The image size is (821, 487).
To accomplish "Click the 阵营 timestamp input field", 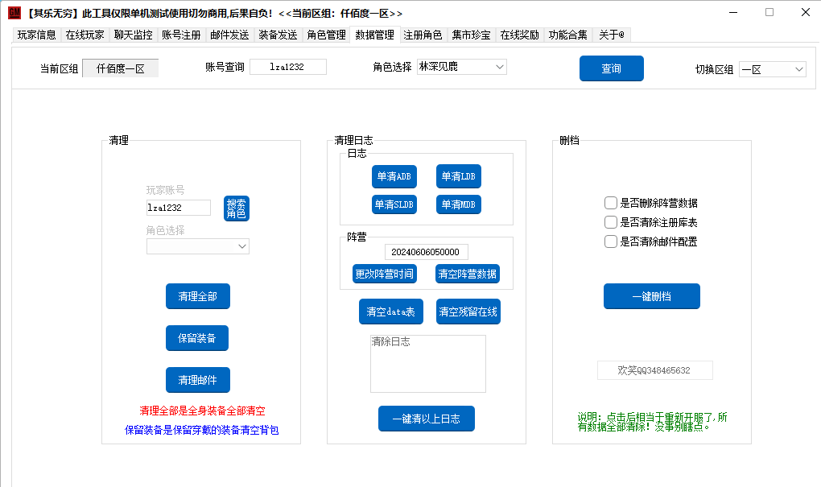I will (x=426, y=252).
